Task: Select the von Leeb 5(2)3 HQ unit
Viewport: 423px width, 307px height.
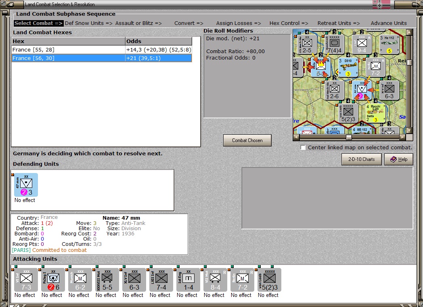Action: 269,280
